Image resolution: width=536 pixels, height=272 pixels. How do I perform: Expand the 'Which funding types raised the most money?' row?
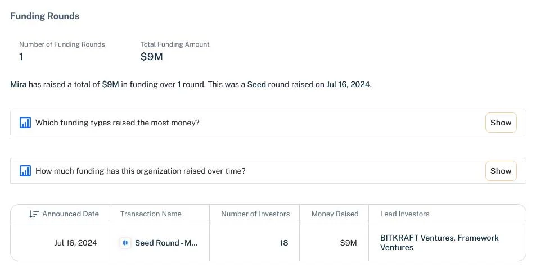(x=268, y=123)
